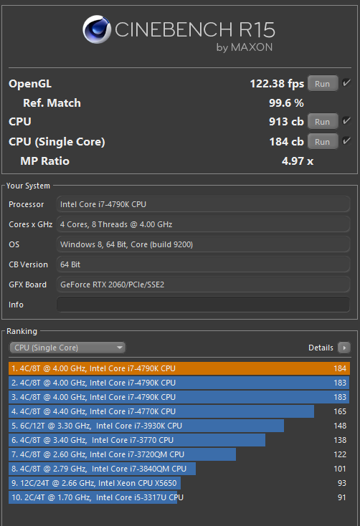360x526 pixels.
Task: Click the CINEBENCH R15 title text
Action: pyautogui.click(x=195, y=29)
